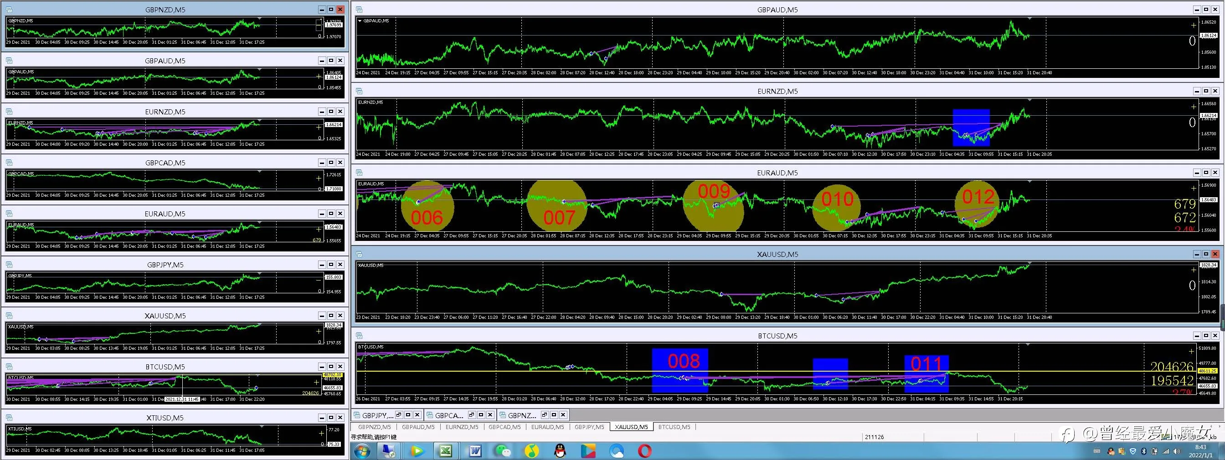Screen dimensions: 1225x460
Task: Restore the minimized GBPNZ... chart window
Action: point(545,415)
